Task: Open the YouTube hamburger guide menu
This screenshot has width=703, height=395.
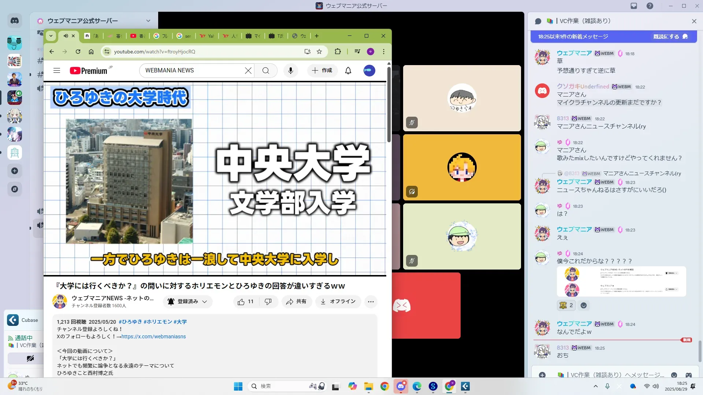Action: coord(57,71)
